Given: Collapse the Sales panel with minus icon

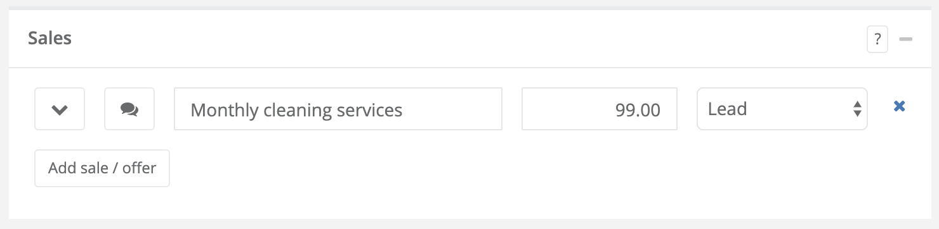Looking at the screenshot, I should pyautogui.click(x=905, y=39).
